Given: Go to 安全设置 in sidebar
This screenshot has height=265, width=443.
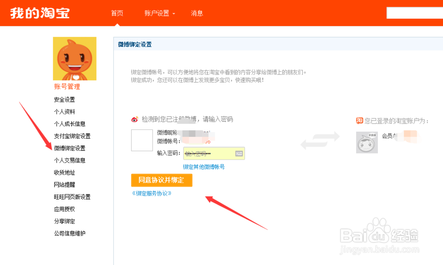Looking at the screenshot, I should [64, 99].
